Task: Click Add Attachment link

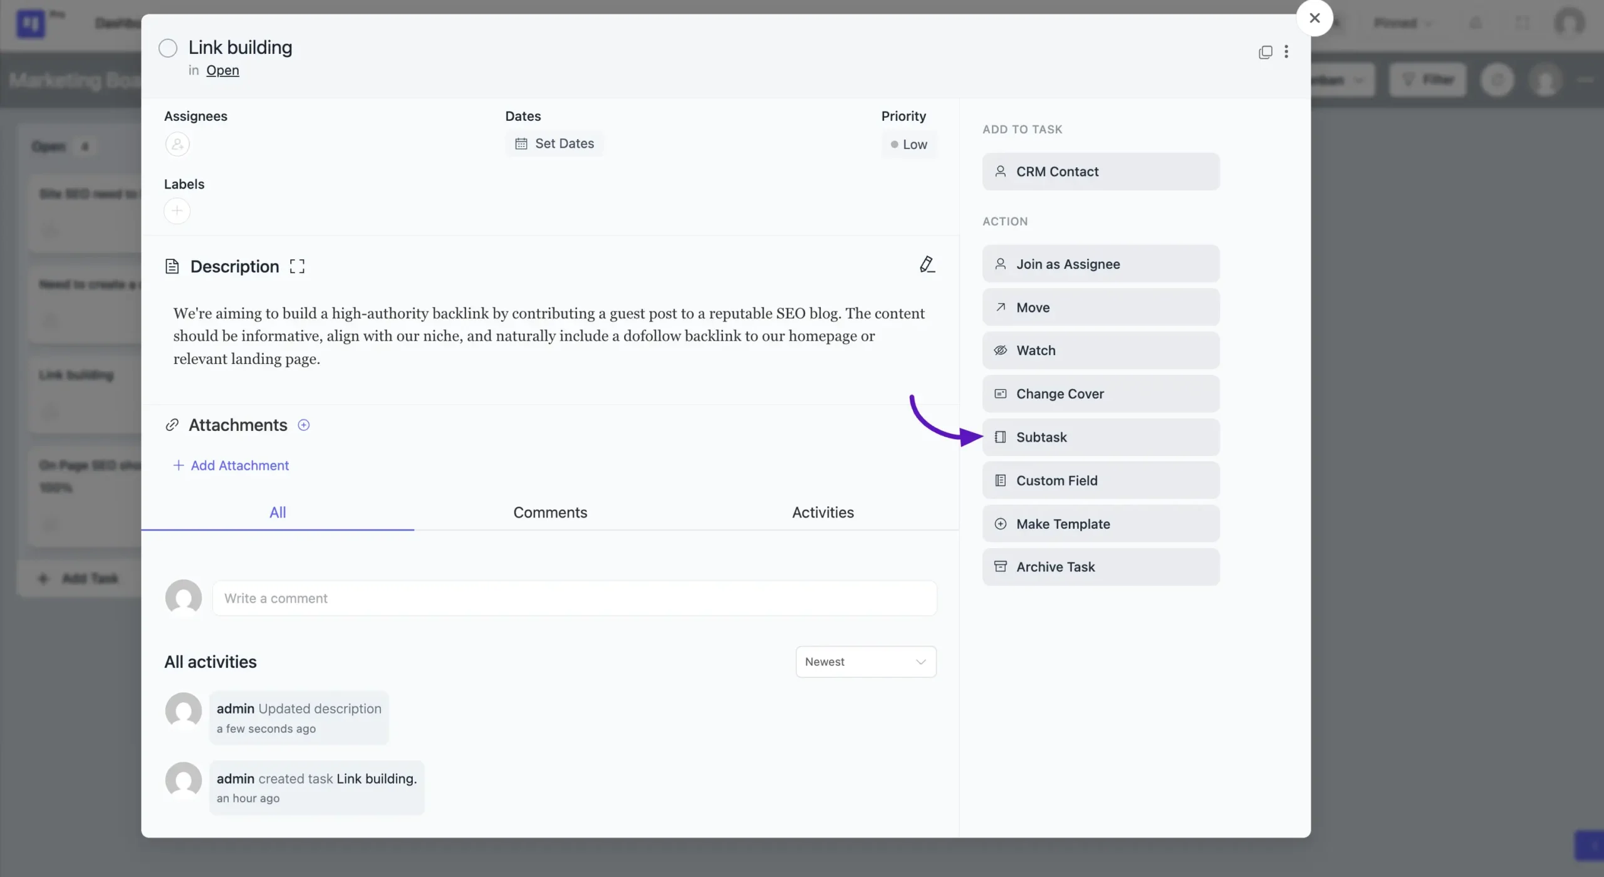Action: (231, 465)
